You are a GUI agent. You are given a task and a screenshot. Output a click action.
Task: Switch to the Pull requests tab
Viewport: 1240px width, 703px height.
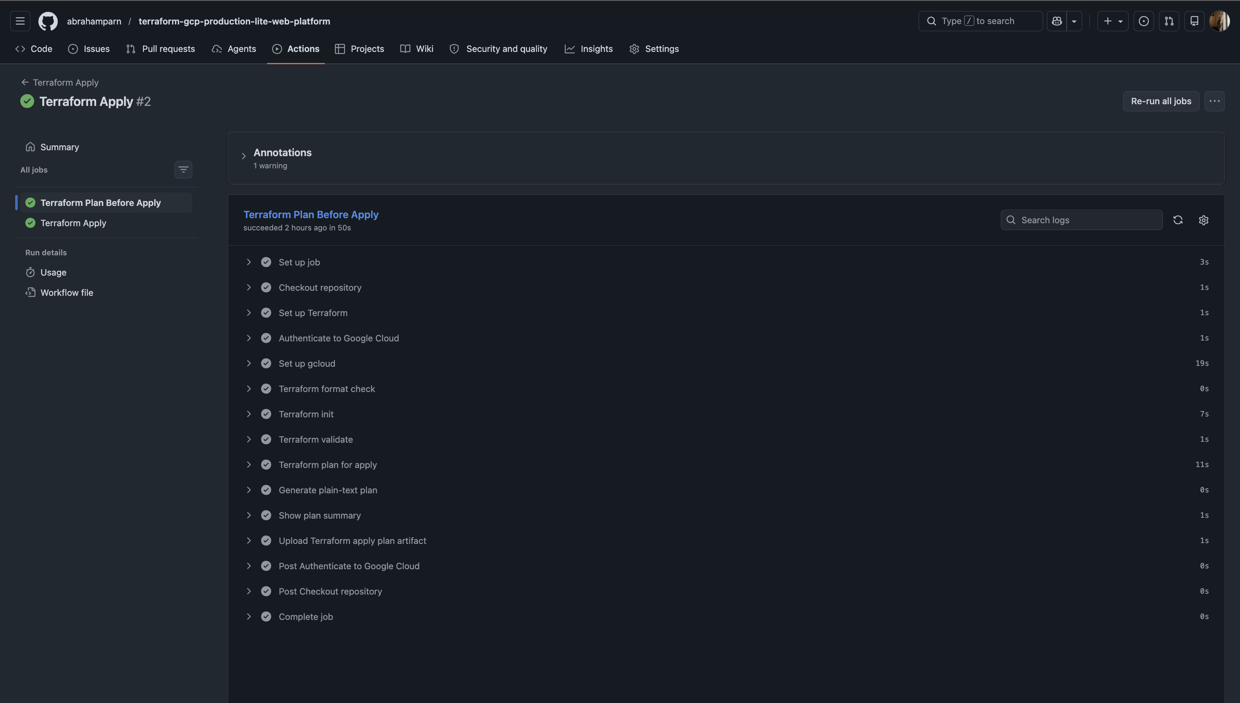click(x=160, y=49)
